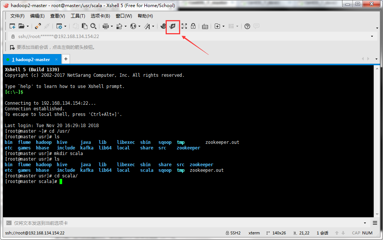This screenshot has height=240, width=383.
Task: Close the hadoop2-master tab
Action: coord(57,60)
